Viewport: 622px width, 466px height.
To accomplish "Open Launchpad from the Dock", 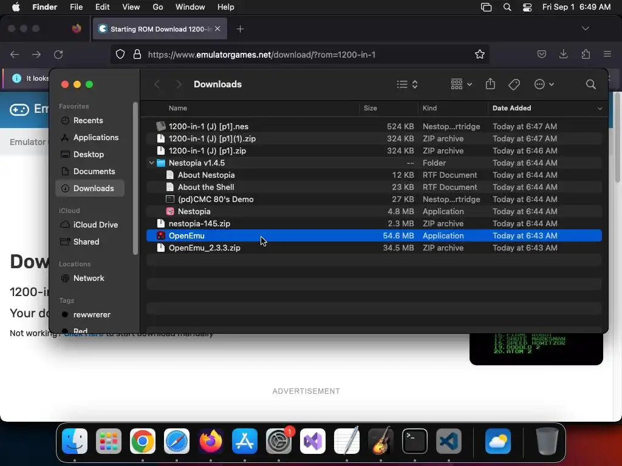I will (x=109, y=441).
